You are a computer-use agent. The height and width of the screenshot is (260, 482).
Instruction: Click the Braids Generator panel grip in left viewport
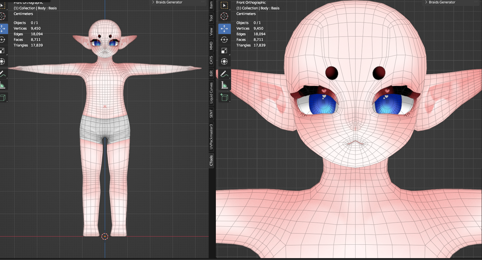point(203,2)
